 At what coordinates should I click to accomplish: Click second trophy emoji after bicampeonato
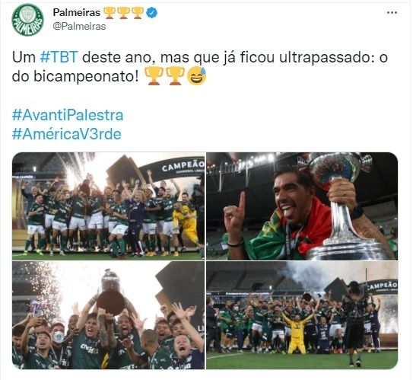175,76
